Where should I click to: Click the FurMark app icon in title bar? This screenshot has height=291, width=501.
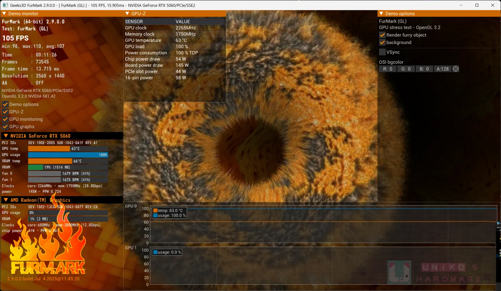(x=5, y=5)
